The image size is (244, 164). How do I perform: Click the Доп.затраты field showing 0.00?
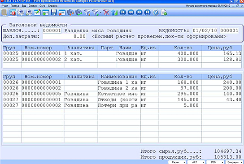click(64, 36)
